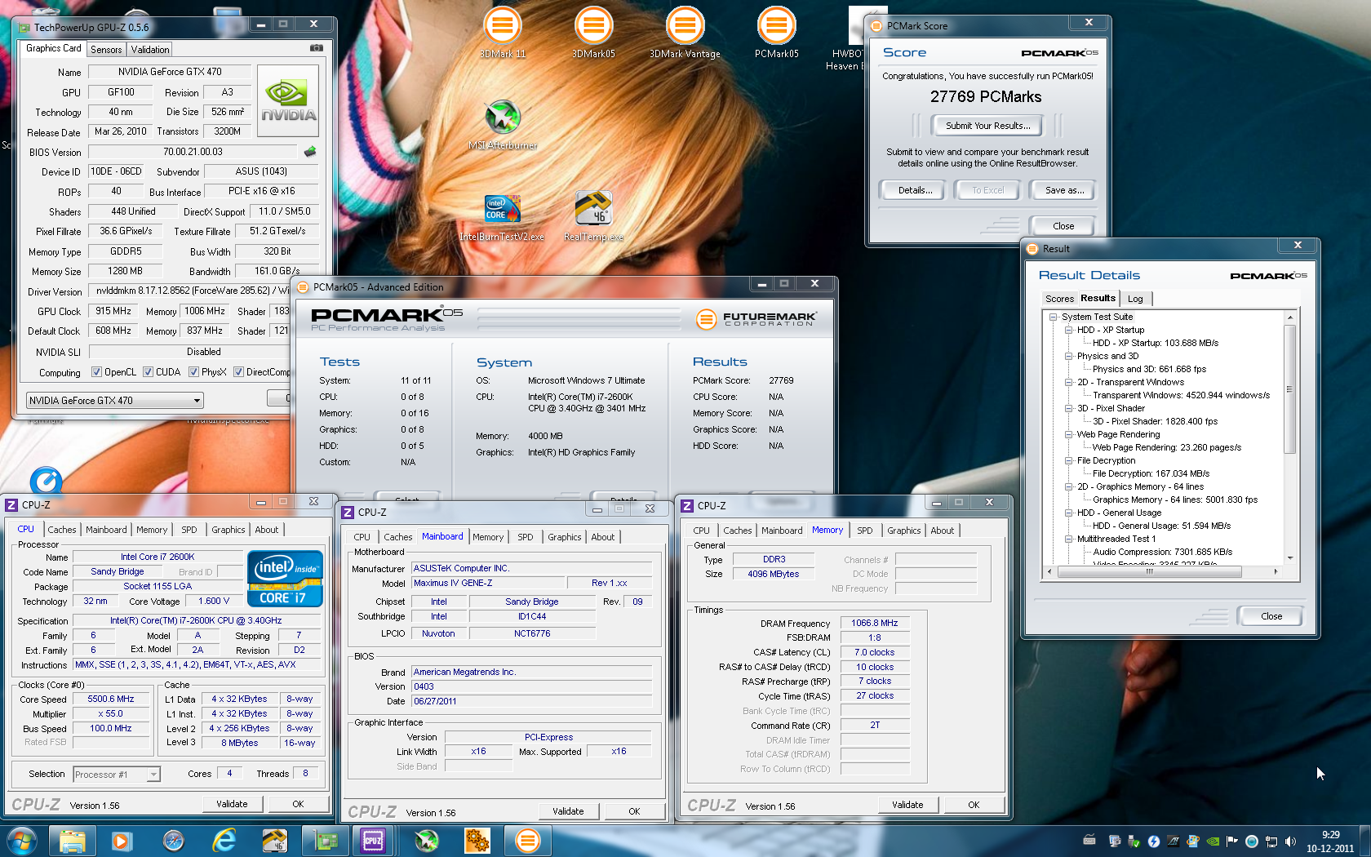Collapse the System Test Suite tree node

(x=1054, y=317)
